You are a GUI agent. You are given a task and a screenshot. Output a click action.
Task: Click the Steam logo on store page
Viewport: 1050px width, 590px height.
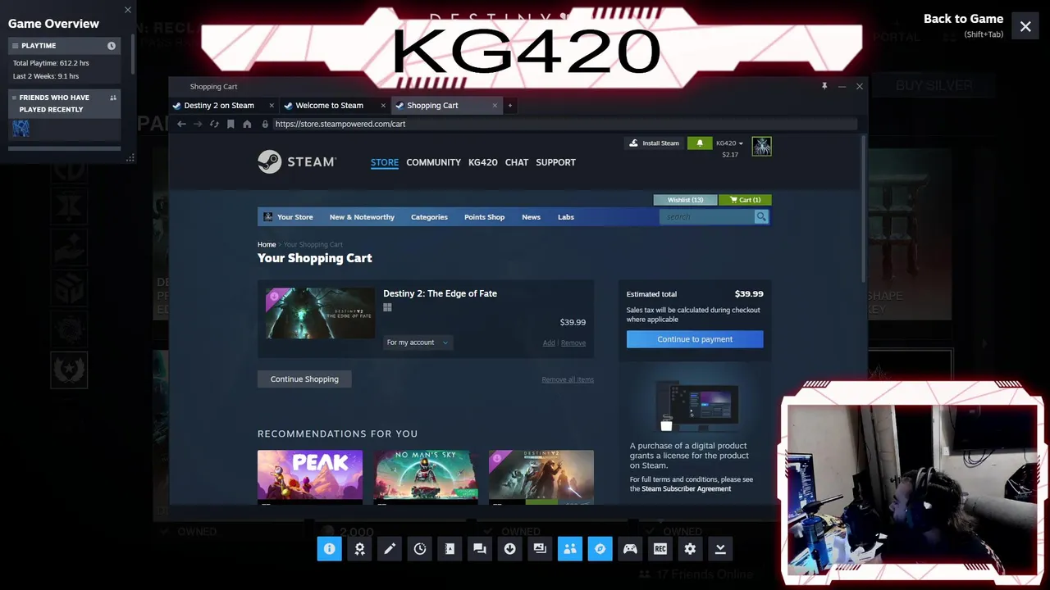[x=297, y=161]
